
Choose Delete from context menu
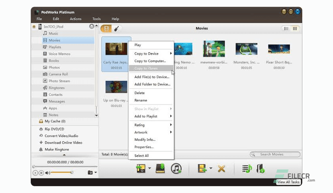point(151,93)
